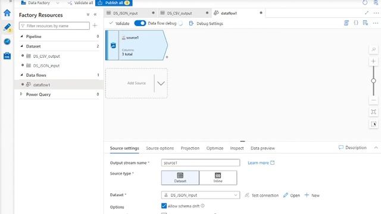This screenshot has height=214, width=381.
Task: Open the Manage toolbox hub
Action: coord(7,56)
